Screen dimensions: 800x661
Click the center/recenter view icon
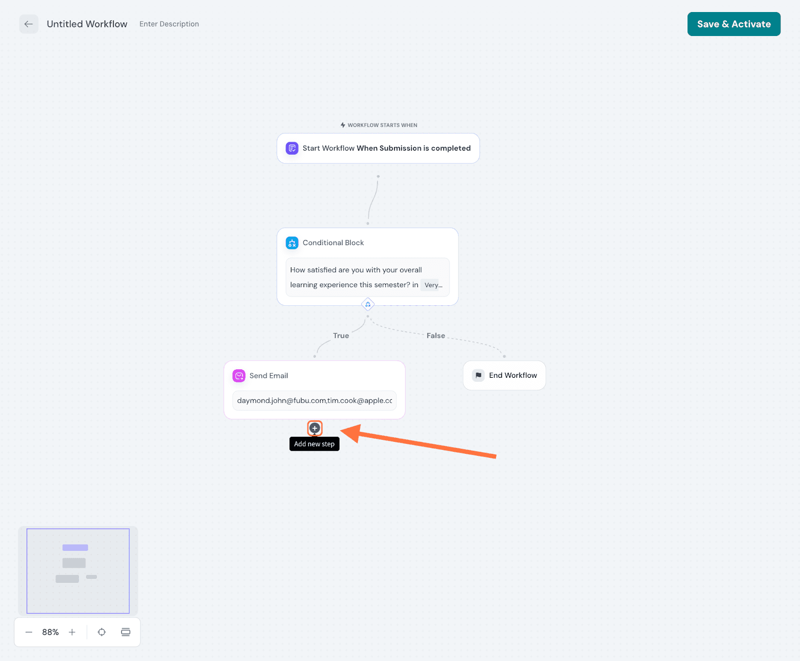click(x=101, y=632)
